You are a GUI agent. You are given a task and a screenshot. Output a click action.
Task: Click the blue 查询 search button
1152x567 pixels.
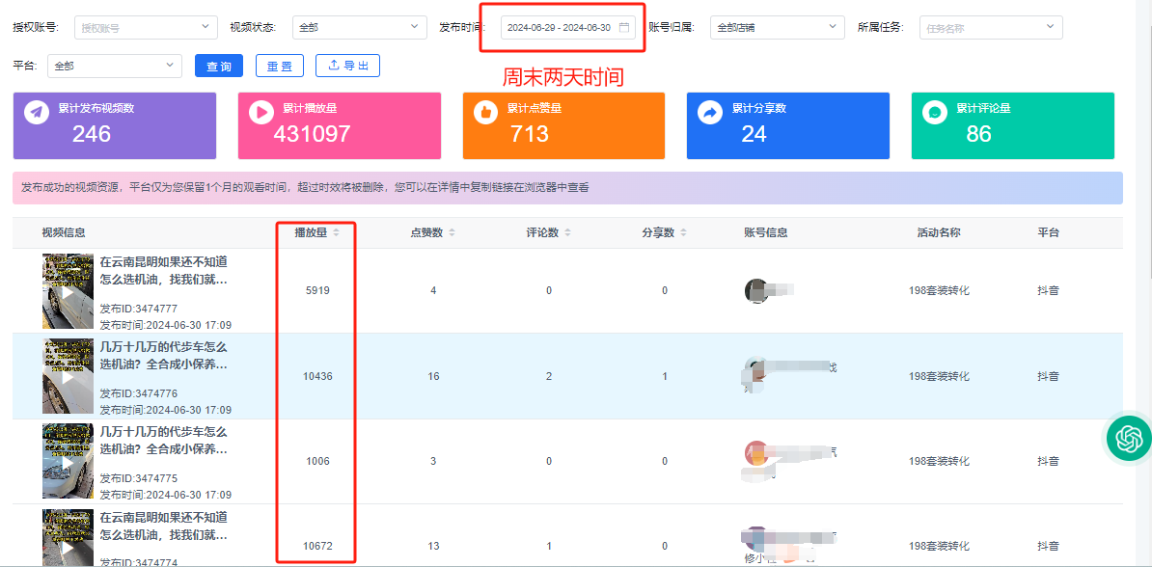click(x=219, y=66)
